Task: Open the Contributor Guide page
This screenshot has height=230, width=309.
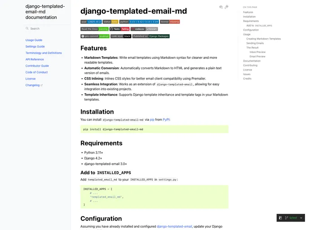Action: click(x=37, y=66)
